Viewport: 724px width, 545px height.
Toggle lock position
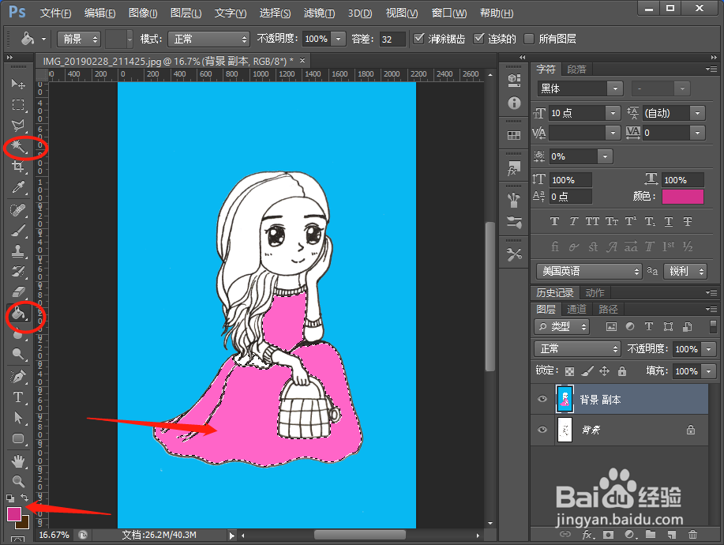coord(605,371)
